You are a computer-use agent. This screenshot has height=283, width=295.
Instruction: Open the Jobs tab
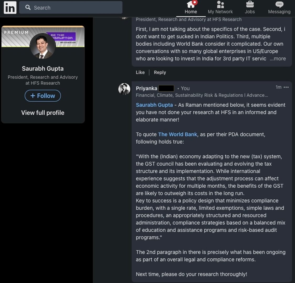point(250,8)
